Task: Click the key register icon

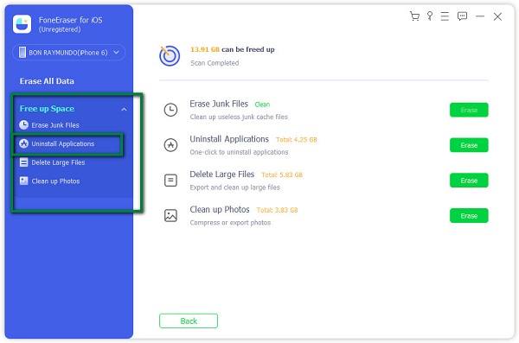Action: 430,16
